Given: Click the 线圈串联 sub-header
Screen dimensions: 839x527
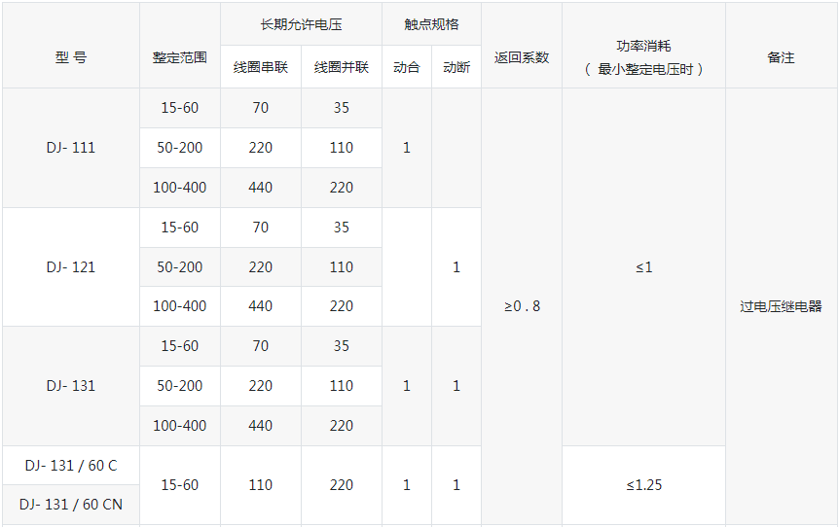Looking at the screenshot, I should tap(260, 68).
